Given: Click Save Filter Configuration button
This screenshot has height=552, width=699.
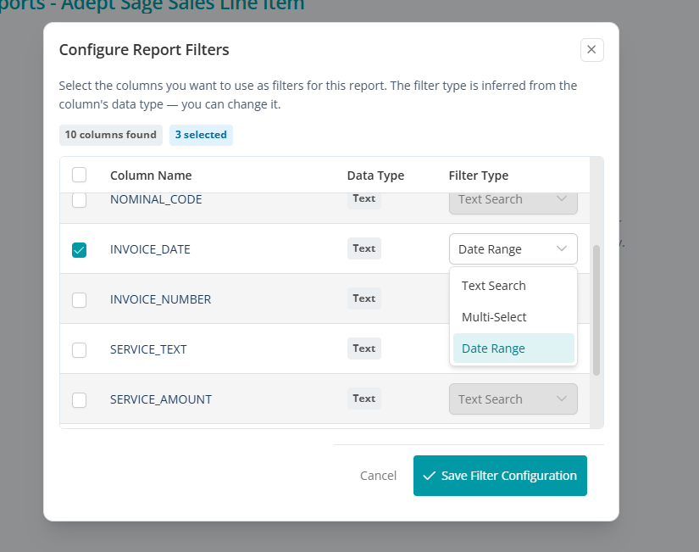Looking at the screenshot, I should tap(500, 476).
